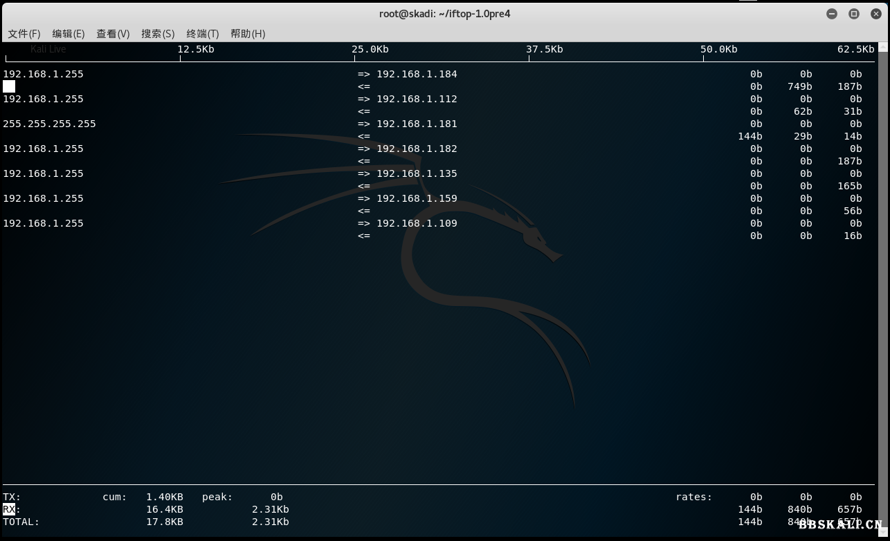Click the highlighted RX label

[x=9, y=509]
